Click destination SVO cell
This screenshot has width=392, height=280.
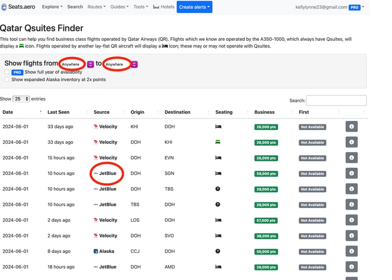[x=169, y=236]
